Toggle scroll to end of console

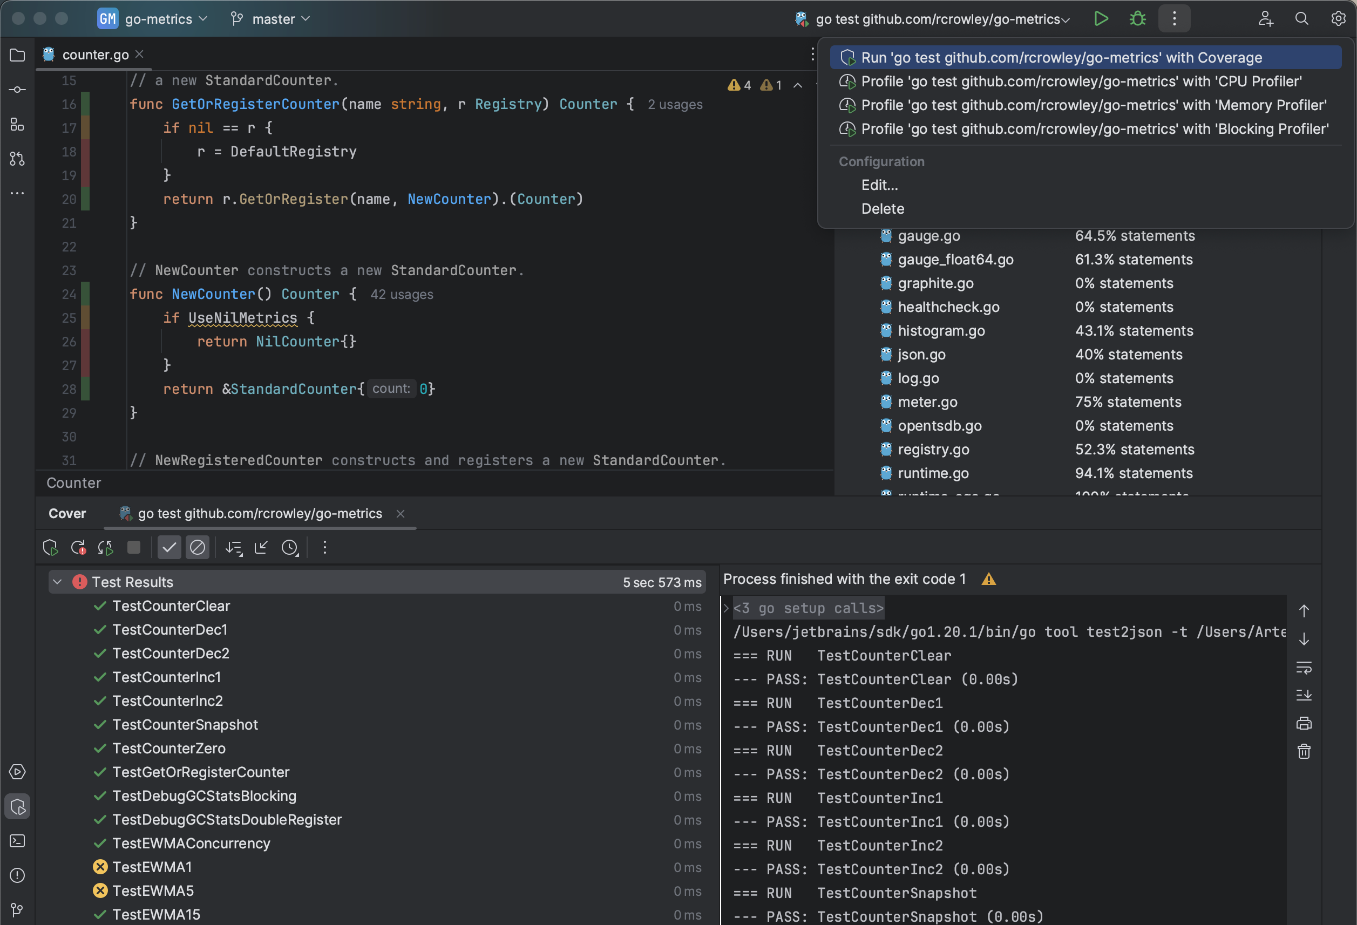tap(1304, 695)
